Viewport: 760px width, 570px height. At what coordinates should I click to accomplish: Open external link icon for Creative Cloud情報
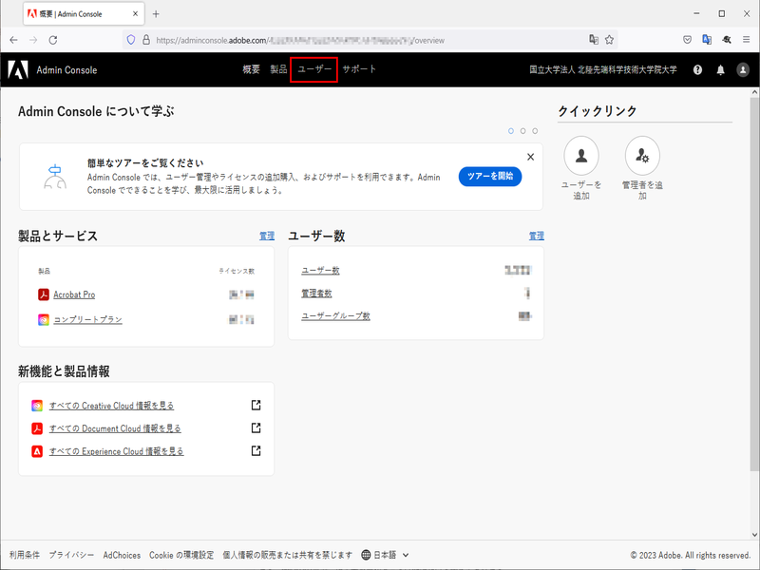coord(256,406)
